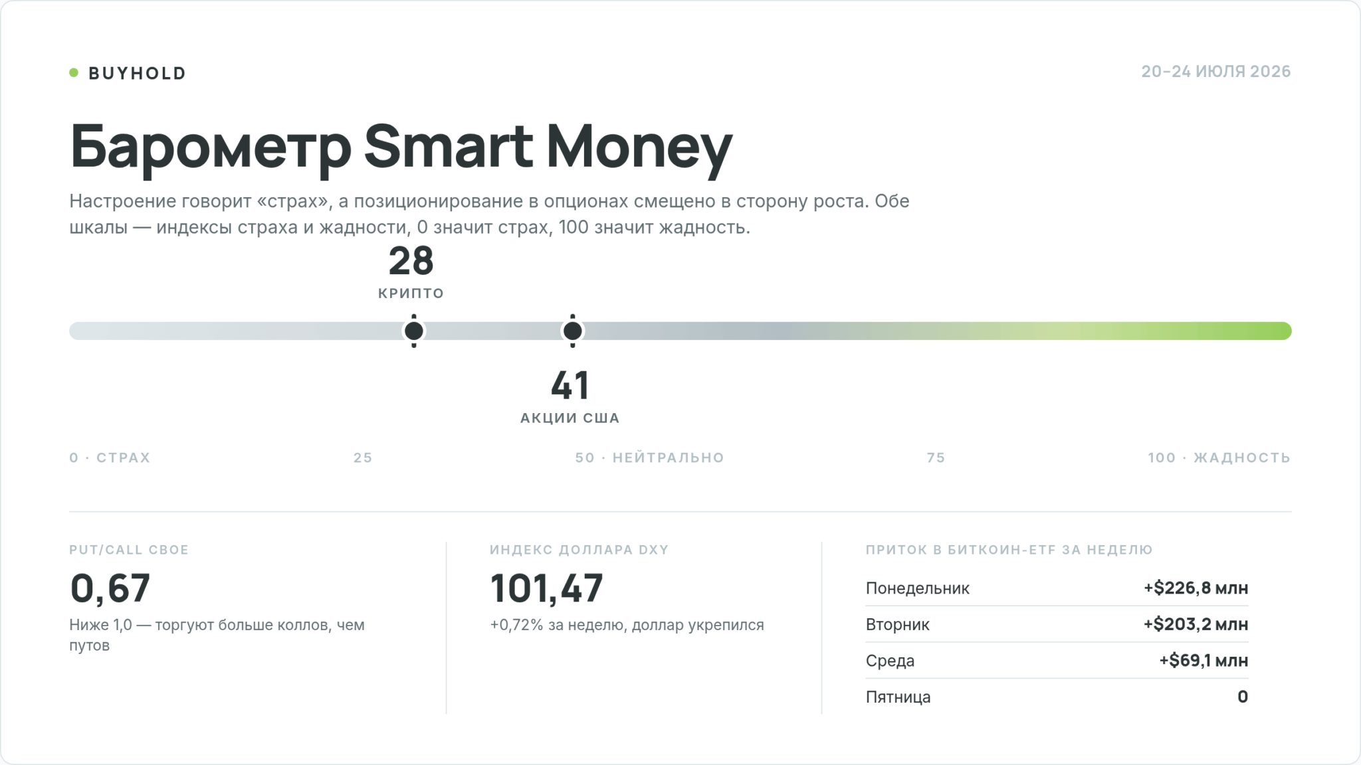
Task: Select the Понедельник ETF inflow row
Action: (1057, 588)
